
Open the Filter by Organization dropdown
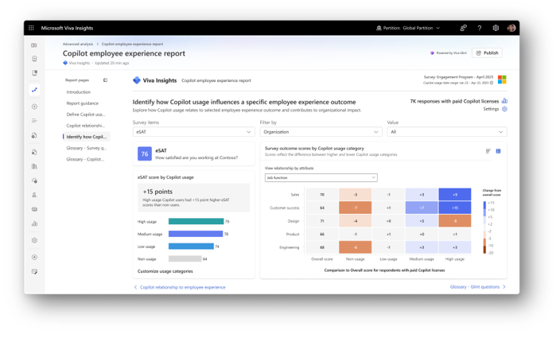tap(321, 132)
